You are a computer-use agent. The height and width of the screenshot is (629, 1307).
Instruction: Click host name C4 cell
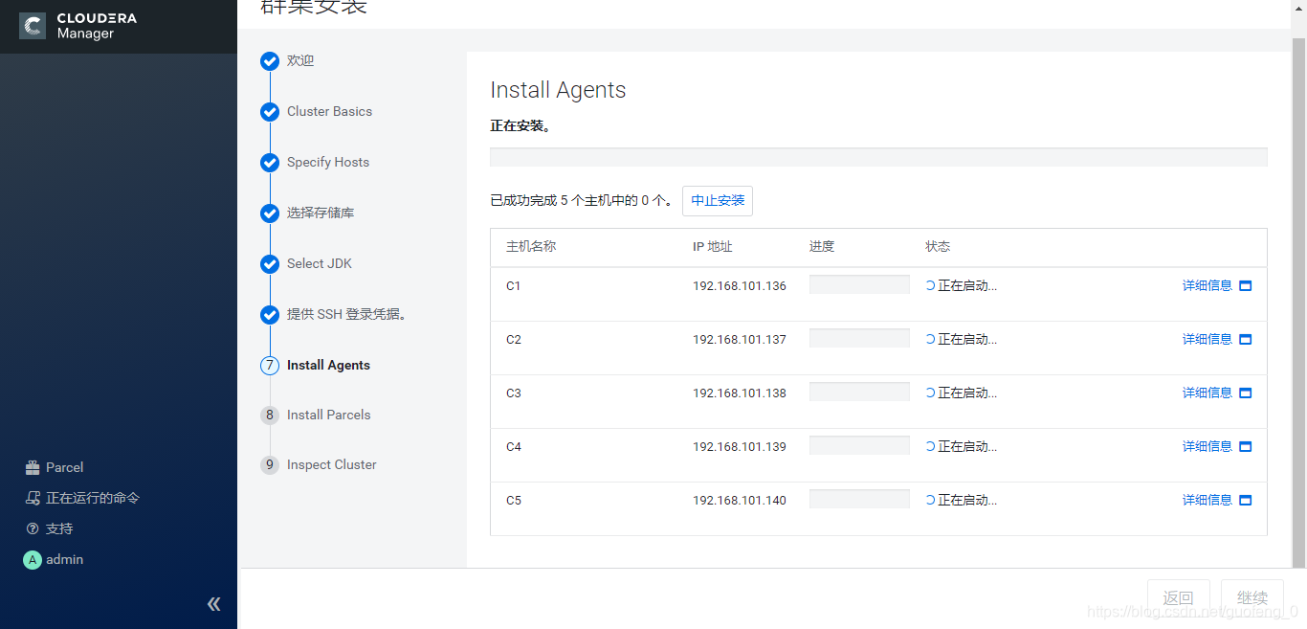tap(514, 446)
